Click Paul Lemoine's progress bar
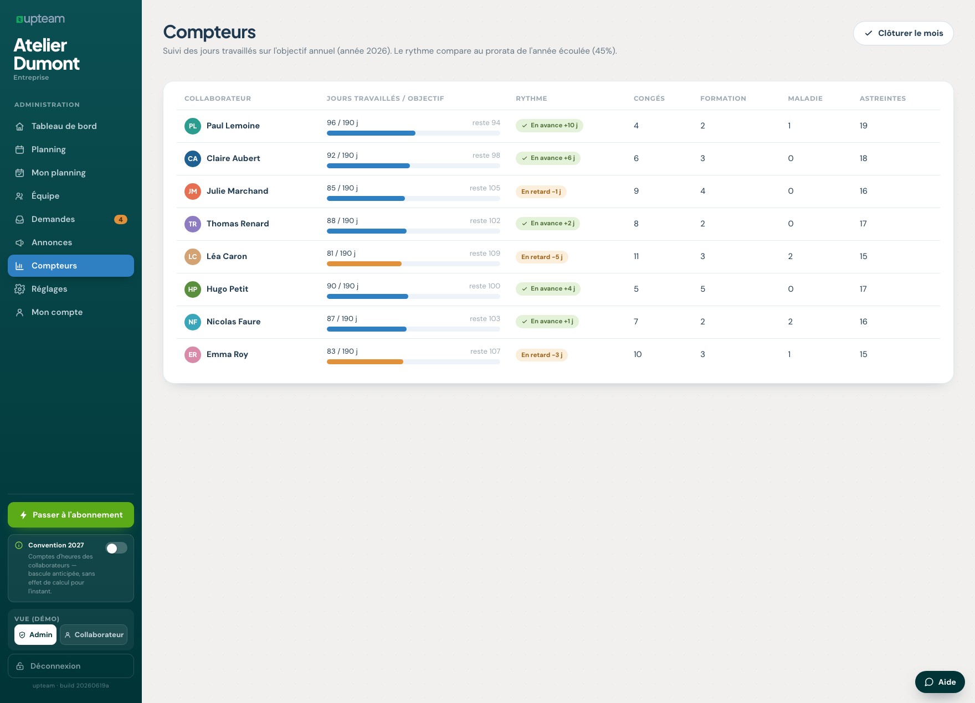 tap(413, 133)
